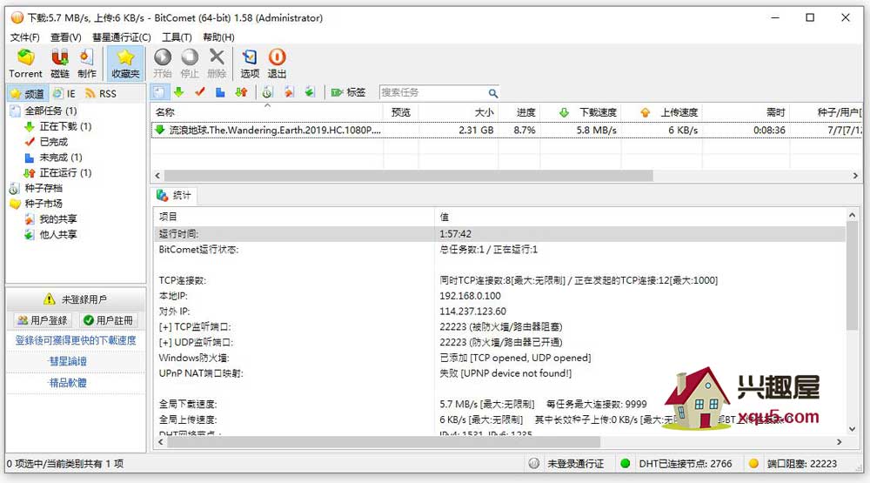Click the statistics panel vertical scrollbar
870x483 pixels.
pyautogui.click(x=853, y=275)
